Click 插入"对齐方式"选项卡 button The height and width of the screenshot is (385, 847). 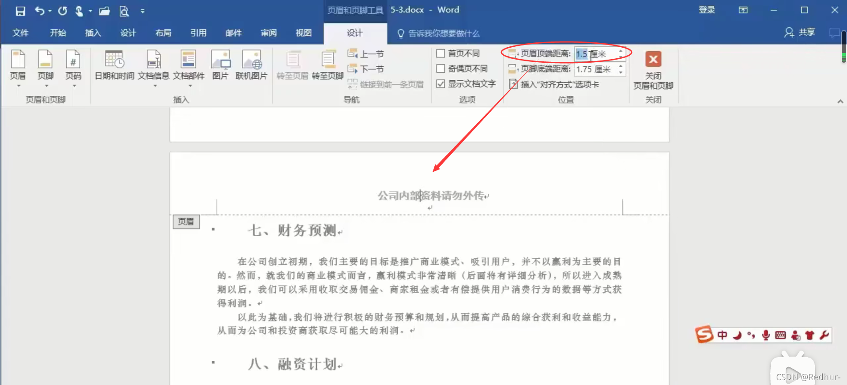(x=554, y=84)
